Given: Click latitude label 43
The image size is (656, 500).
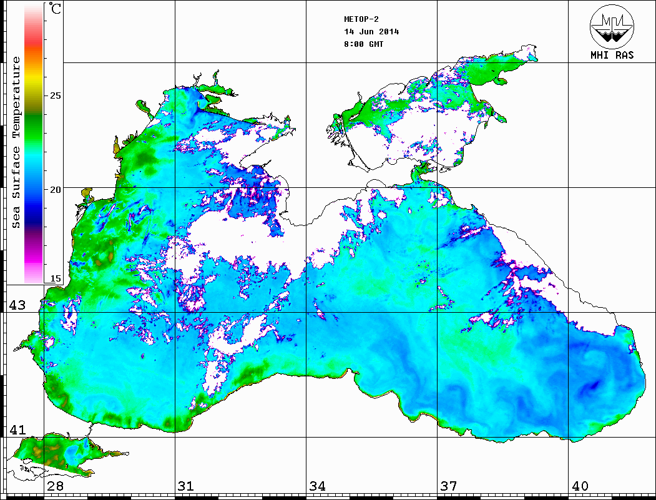Looking at the screenshot, I should [17, 305].
